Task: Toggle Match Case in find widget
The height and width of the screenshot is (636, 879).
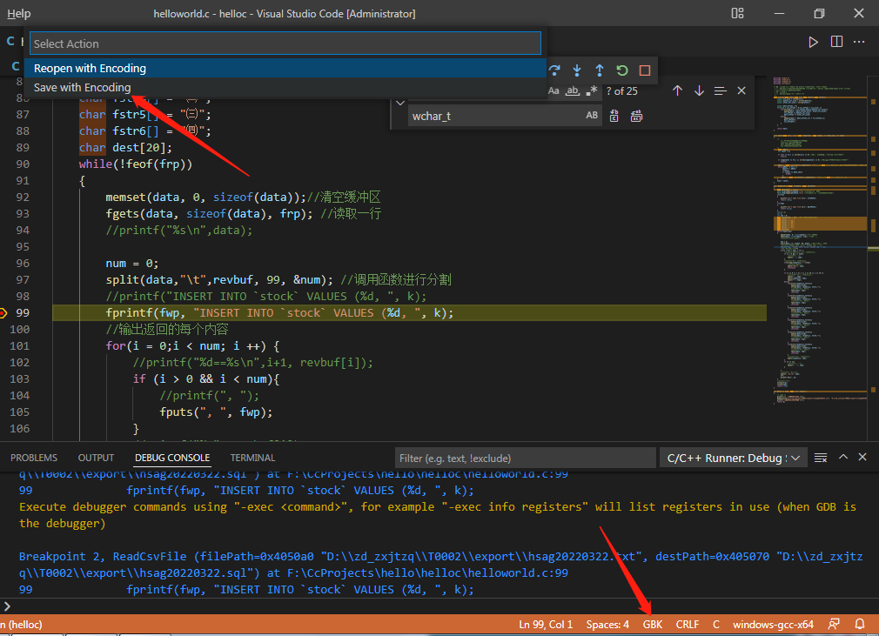Action: [x=554, y=90]
